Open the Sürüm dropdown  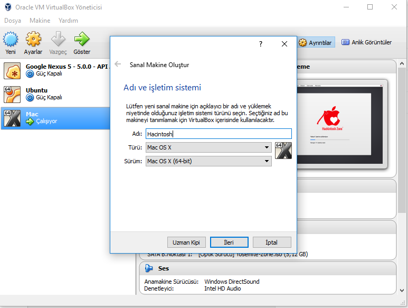click(x=208, y=161)
